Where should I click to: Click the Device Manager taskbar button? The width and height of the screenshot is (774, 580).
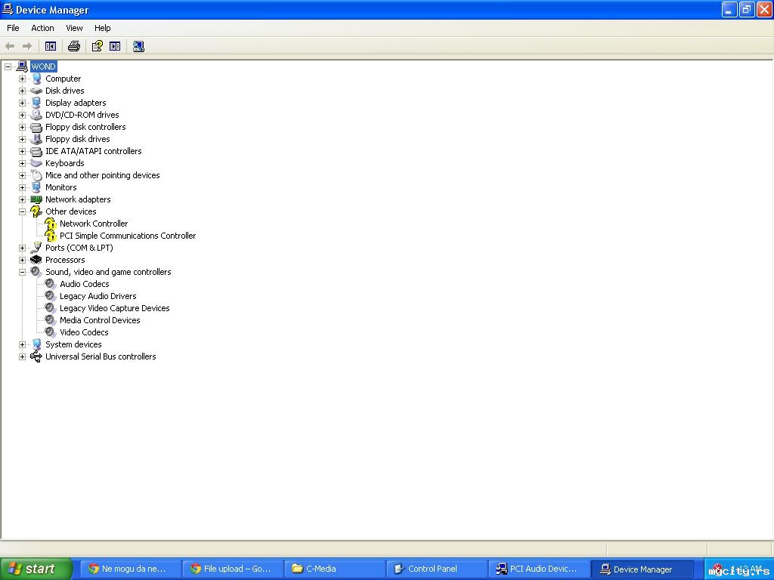click(642, 569)
